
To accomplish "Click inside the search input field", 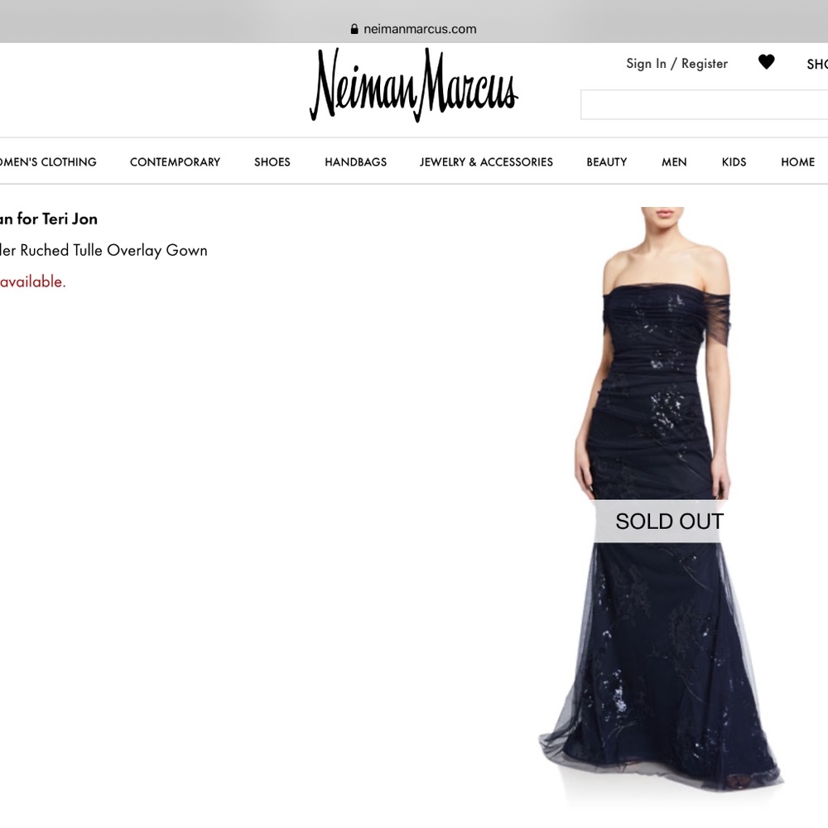I will [705, 104].
